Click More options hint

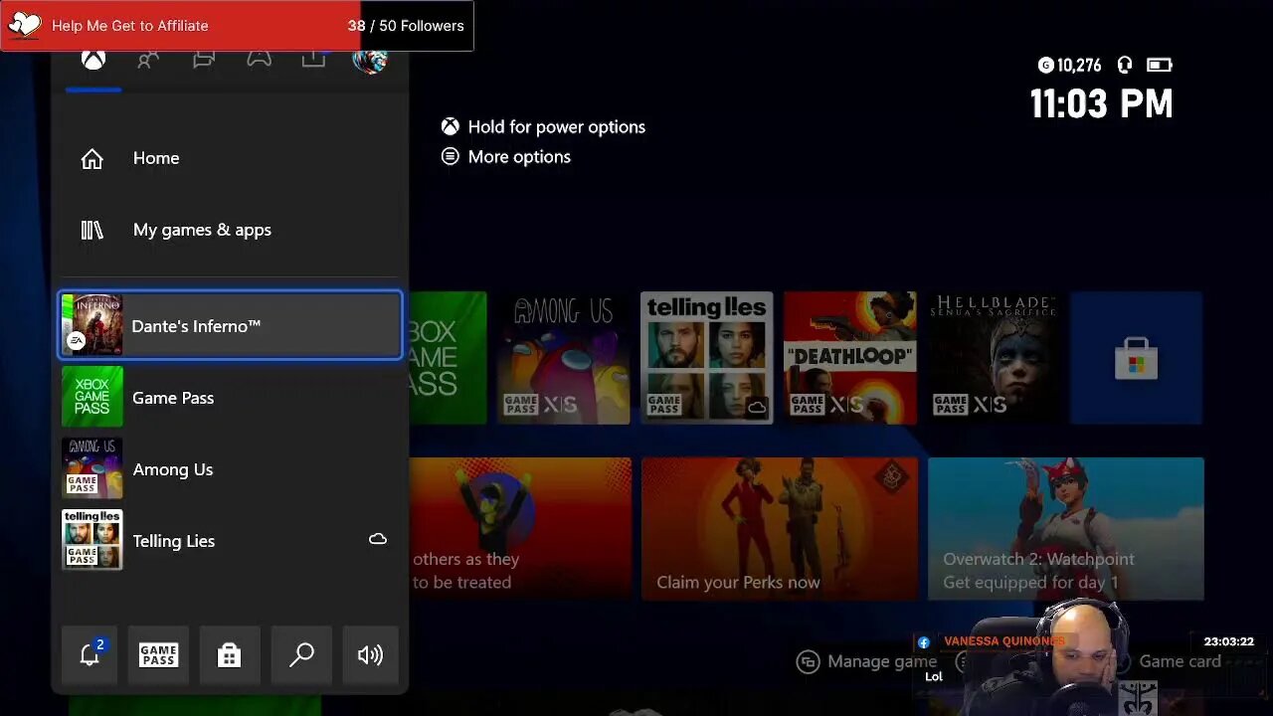point(506,157)
